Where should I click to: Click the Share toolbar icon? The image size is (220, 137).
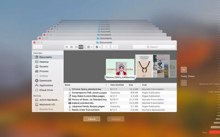click(106, 47)
